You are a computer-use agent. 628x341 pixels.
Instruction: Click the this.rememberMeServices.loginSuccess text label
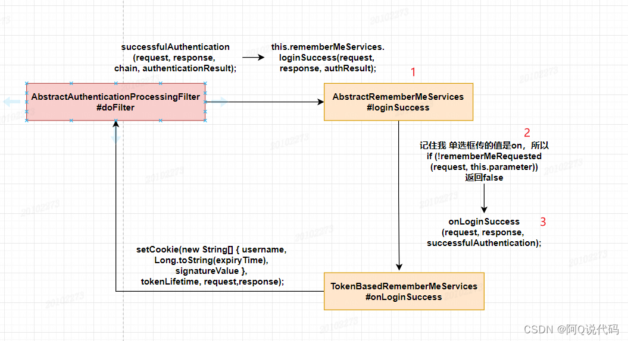[x=327, y=58]
